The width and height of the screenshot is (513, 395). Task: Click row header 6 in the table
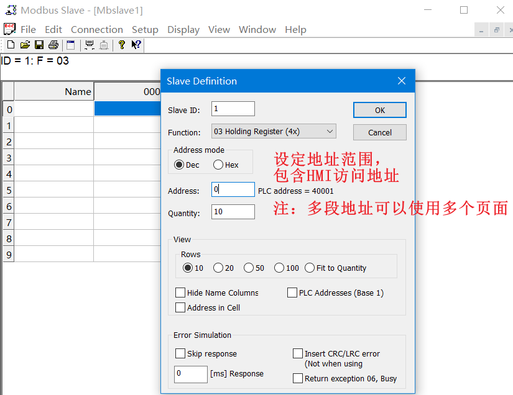pos(9,206)
